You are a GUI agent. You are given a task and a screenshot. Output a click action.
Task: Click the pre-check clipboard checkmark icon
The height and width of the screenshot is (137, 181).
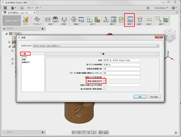121,19
